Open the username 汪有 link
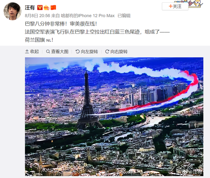This screenshot has height=178, width=210. pos(30,8)
